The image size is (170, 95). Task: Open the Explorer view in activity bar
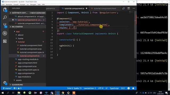[5, 9]
